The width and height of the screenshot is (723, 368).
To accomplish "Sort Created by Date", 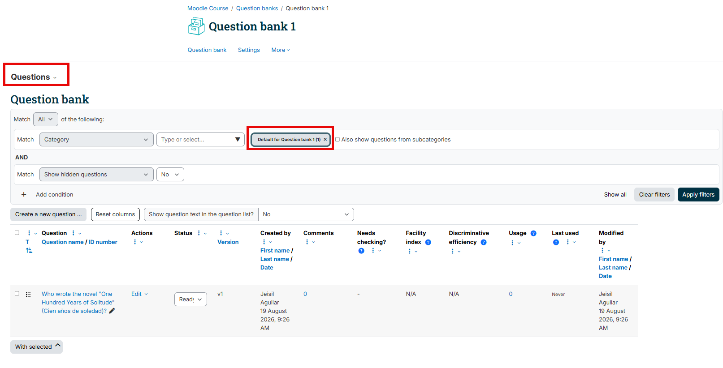I will (x=267, y=268).
